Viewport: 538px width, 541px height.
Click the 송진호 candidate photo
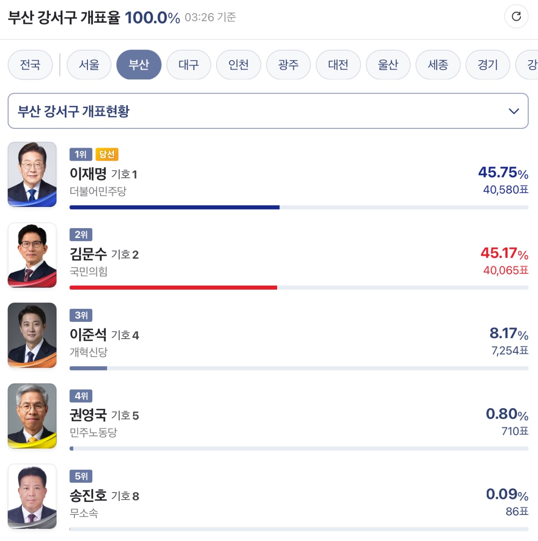(32, 497)
